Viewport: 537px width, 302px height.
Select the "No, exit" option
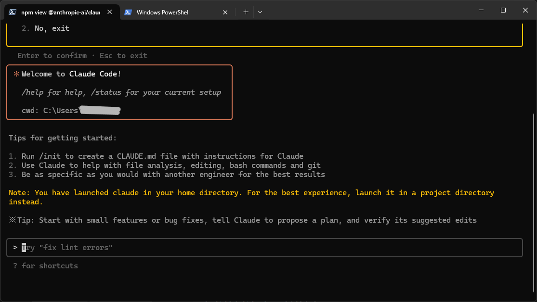point(45,28)
